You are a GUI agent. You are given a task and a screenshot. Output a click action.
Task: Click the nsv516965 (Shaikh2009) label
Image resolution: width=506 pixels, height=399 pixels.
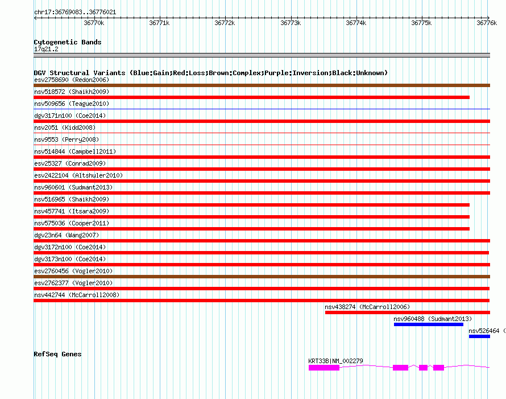[x=72, y=199]
